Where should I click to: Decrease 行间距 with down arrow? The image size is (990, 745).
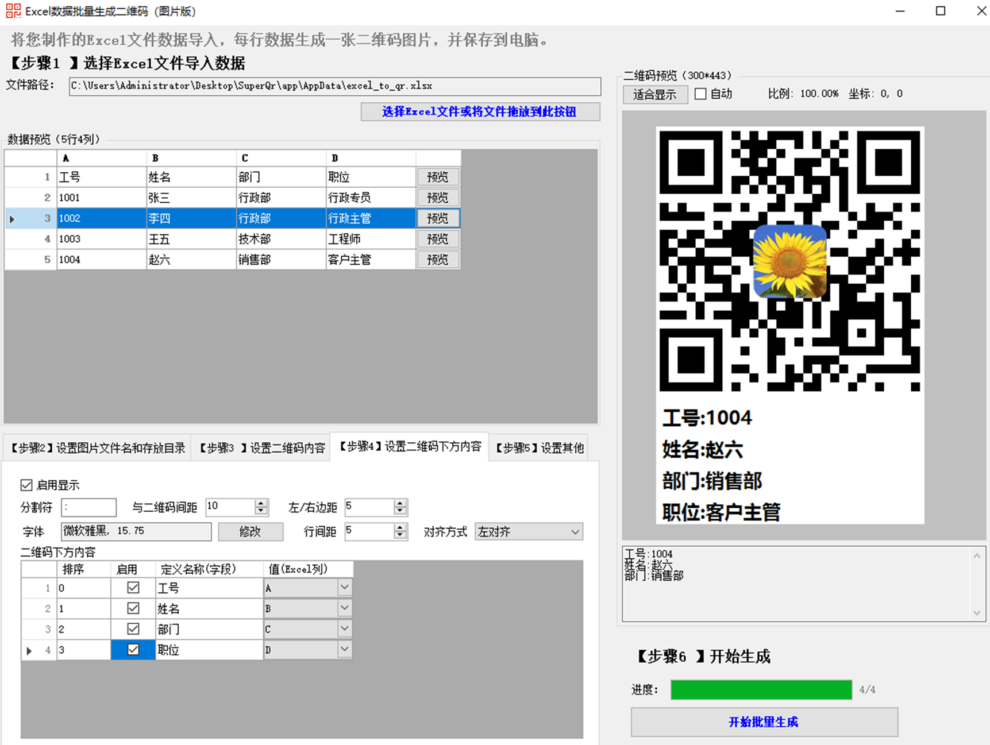tap(400, 535)
